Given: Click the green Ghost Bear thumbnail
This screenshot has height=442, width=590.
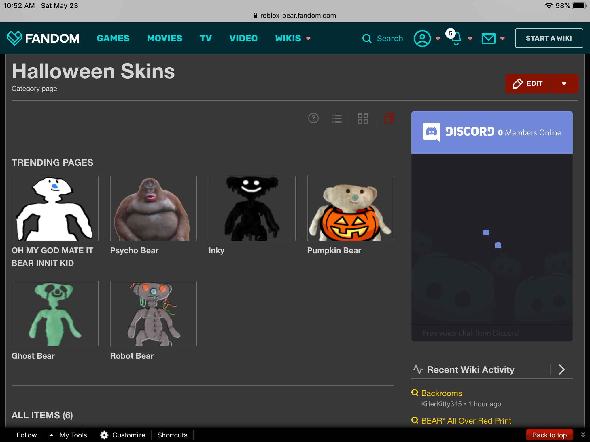Looking at the screenshot, I should 55,314.
